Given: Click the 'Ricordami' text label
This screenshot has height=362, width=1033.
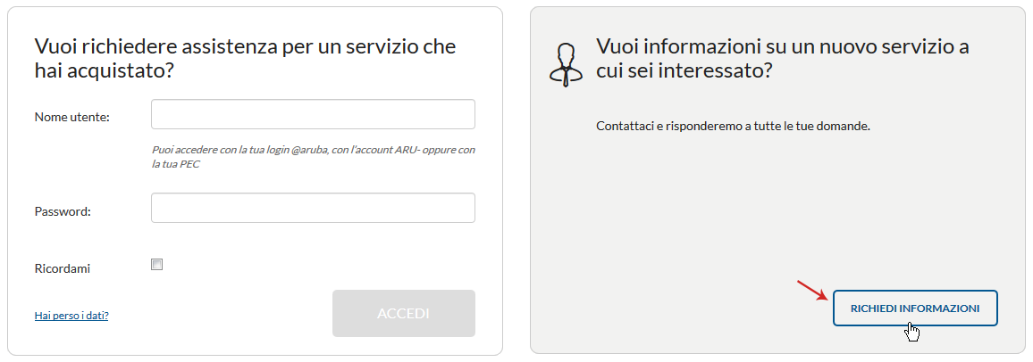Looking at the screenshot, I should 62,268.
